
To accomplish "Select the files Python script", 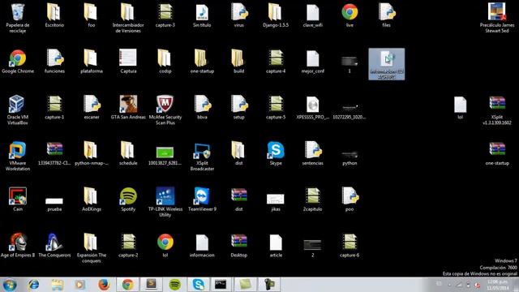I will (387, 12).
